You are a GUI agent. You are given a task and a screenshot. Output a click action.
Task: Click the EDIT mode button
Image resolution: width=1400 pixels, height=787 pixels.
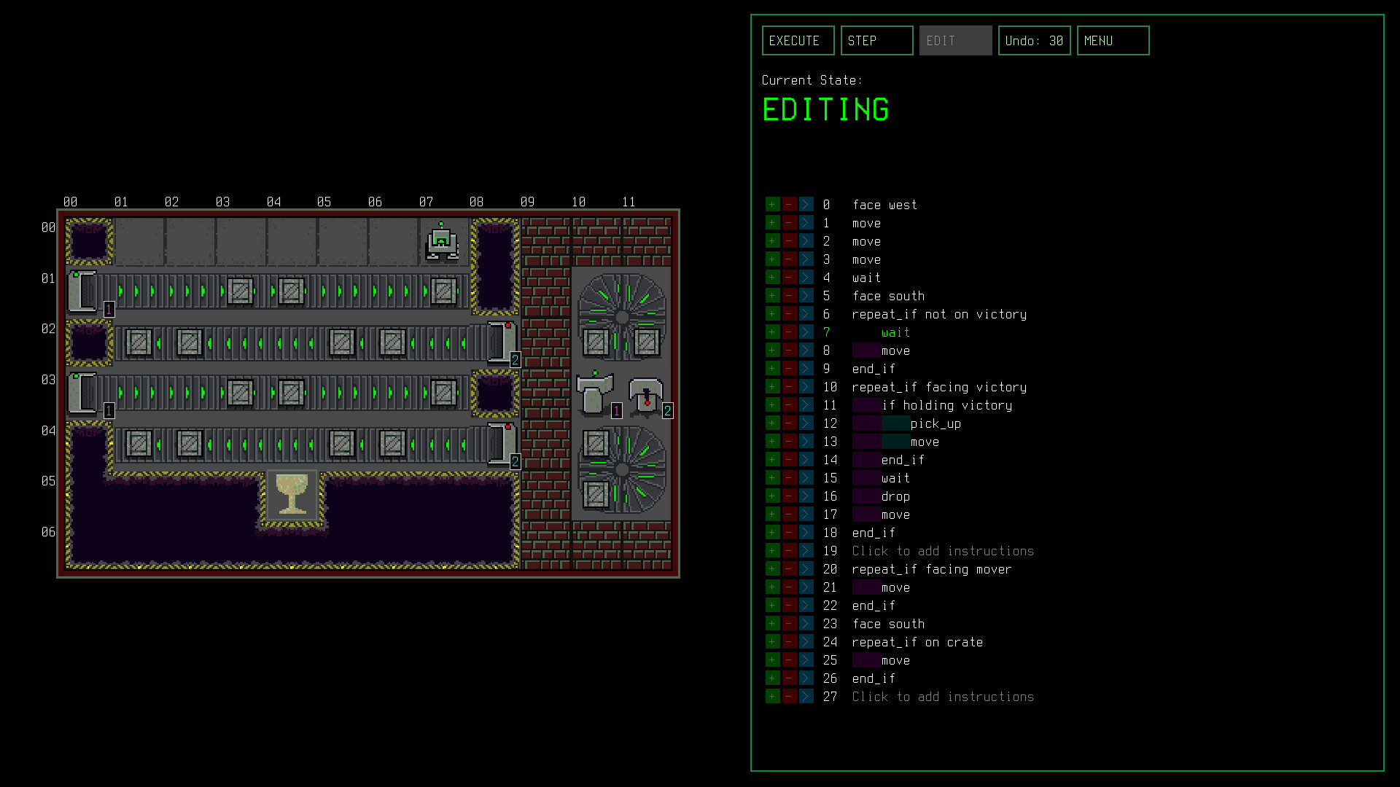point(955,41)
